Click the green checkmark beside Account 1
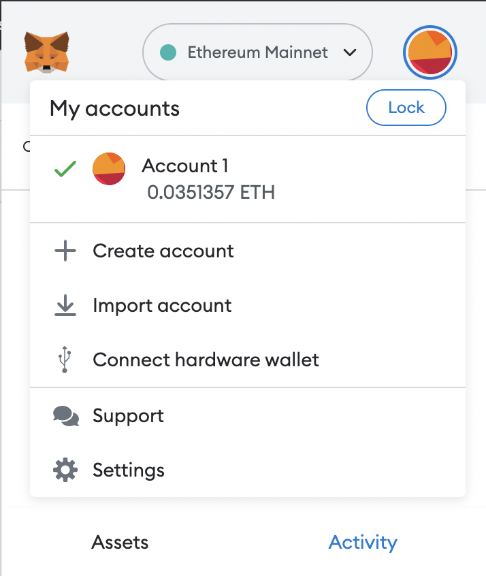Viewport: 486px width, 576px height. (x=65, y=169)
